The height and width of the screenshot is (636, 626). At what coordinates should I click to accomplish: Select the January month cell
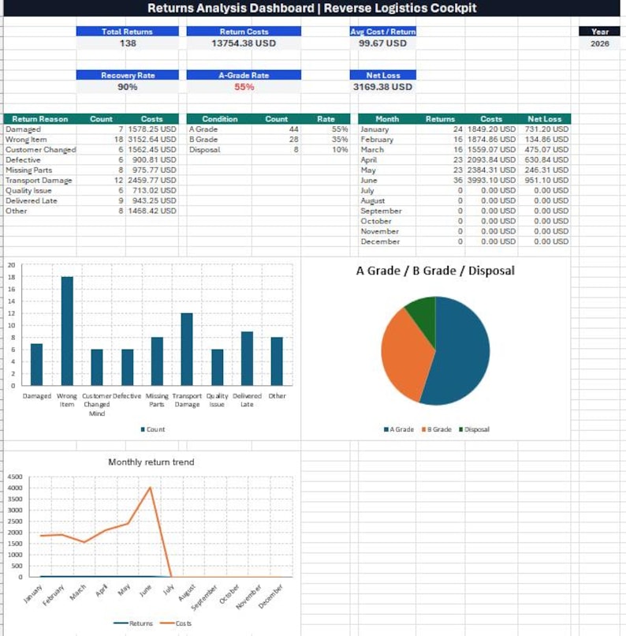[387, 129]
